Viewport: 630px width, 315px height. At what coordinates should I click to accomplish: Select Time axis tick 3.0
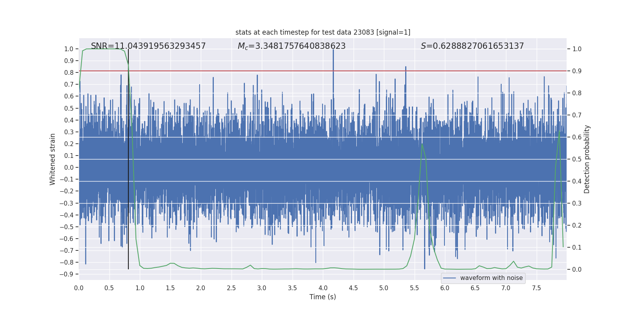[x=262, y=288]
